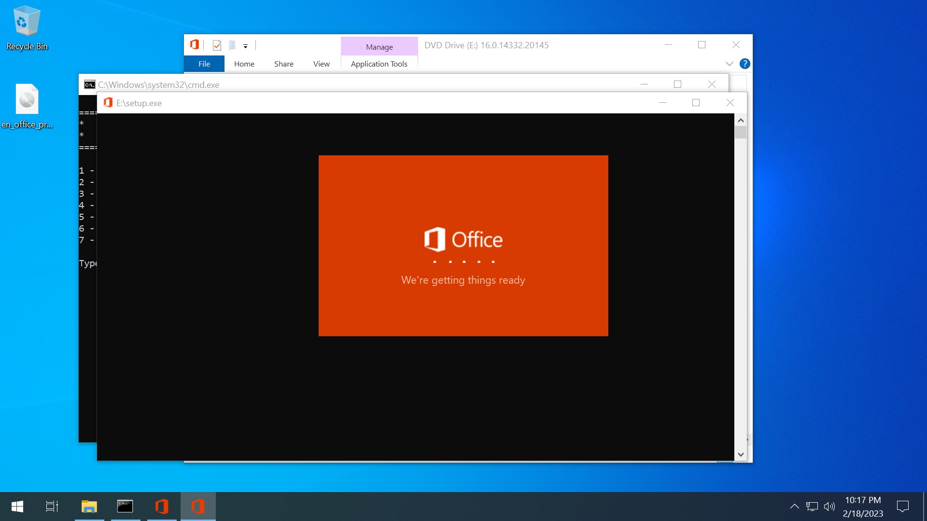Click the New Folder quick access icon
The height and width of the screenshot is (521, 927).
(x=232, y=45)
